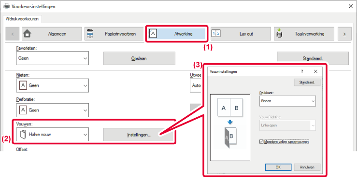
Task: Open the Perforatie dropdown
Action: tap(53, 110)
